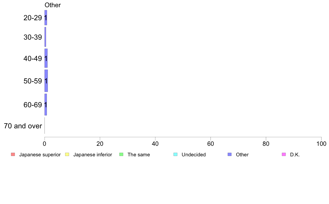The image size is (329, 204).
Task: Select the 40-49 age group bar
Action: 46,58
